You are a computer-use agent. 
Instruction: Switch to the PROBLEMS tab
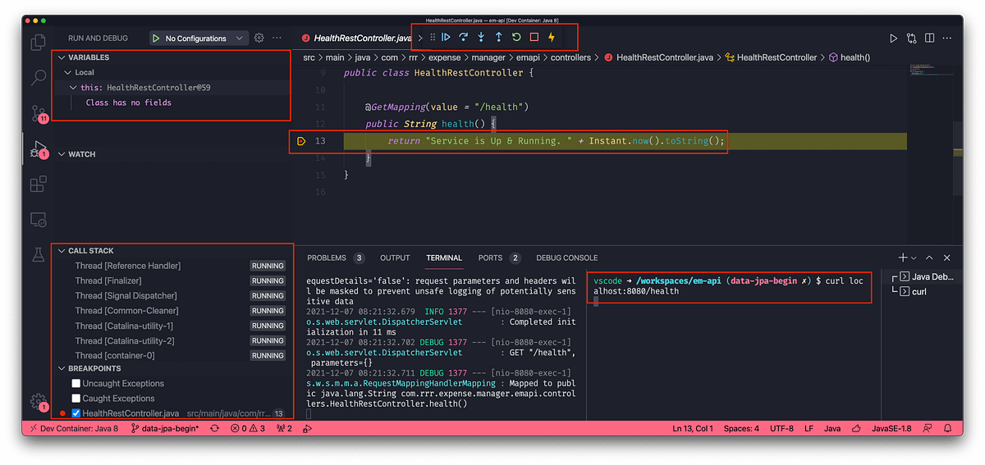coord(327,258)
